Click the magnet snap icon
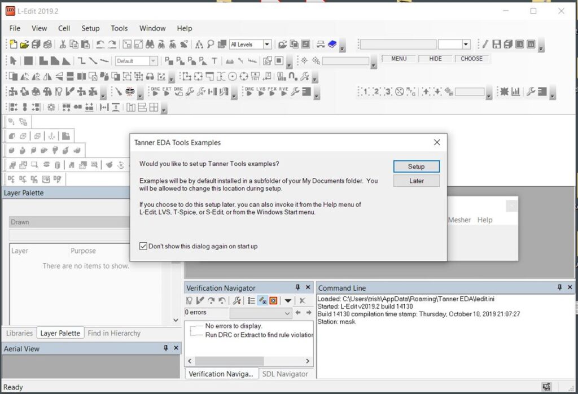The width and height of the screenshot is (578, 394). pyautogui.click(x=293, y=76)
